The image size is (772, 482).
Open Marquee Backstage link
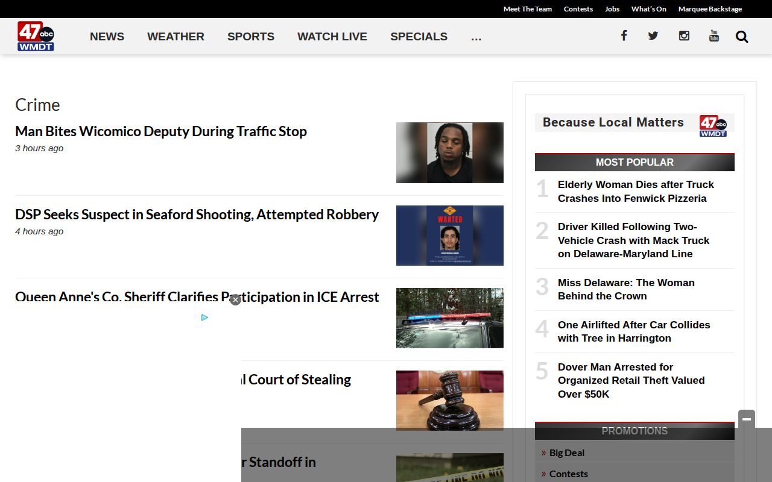click(x=710, y=9)
